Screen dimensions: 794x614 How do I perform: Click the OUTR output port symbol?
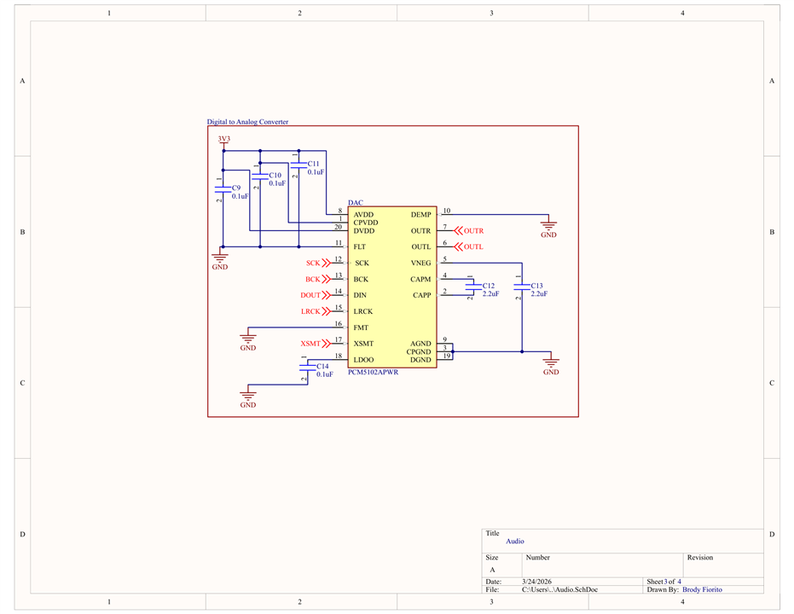(468, 231)
